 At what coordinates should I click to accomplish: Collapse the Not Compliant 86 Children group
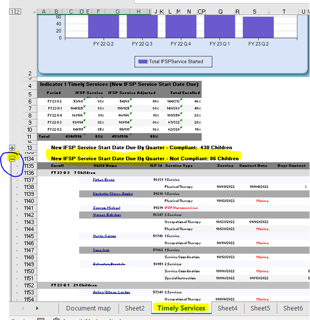[x=12, y=158]
